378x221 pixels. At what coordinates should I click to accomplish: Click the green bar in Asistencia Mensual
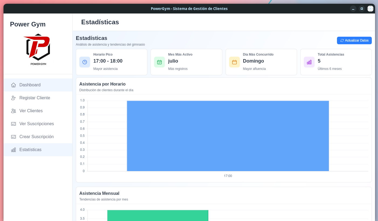(x=158, y=215)
